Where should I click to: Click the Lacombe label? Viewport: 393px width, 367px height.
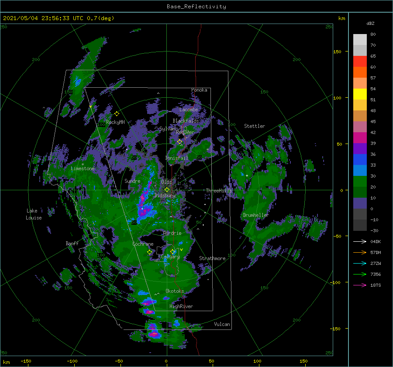pyautogui.click(x=189, y=110)
